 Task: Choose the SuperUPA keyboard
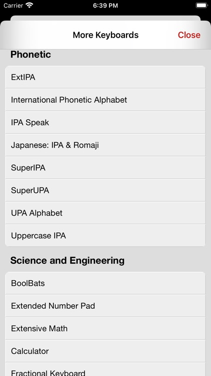pos(105,190)
